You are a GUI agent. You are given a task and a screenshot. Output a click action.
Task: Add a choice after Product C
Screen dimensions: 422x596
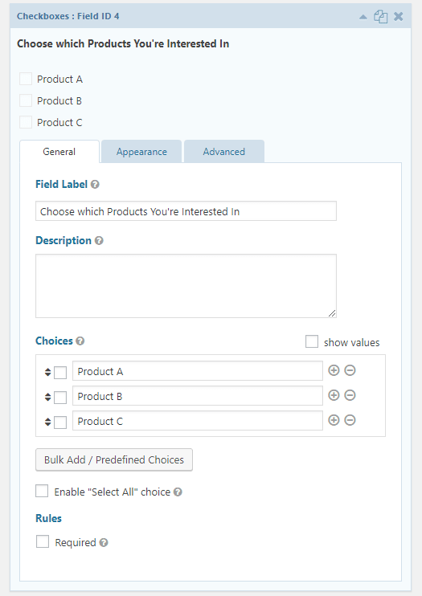coord(334,420)
